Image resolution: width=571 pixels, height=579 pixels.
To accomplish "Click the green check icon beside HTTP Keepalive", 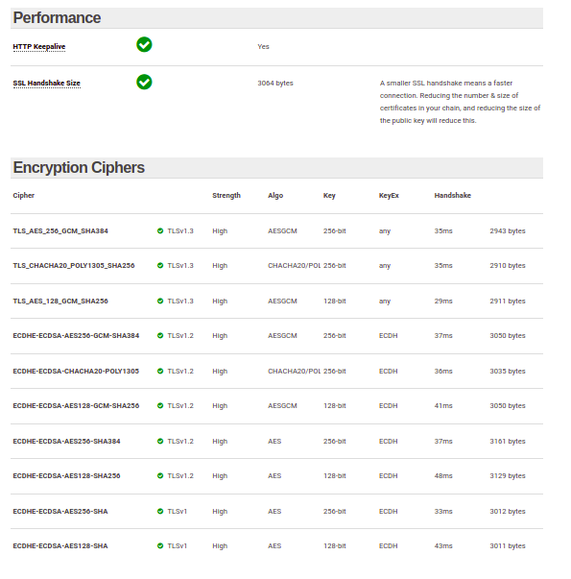I will coord(144,45).
